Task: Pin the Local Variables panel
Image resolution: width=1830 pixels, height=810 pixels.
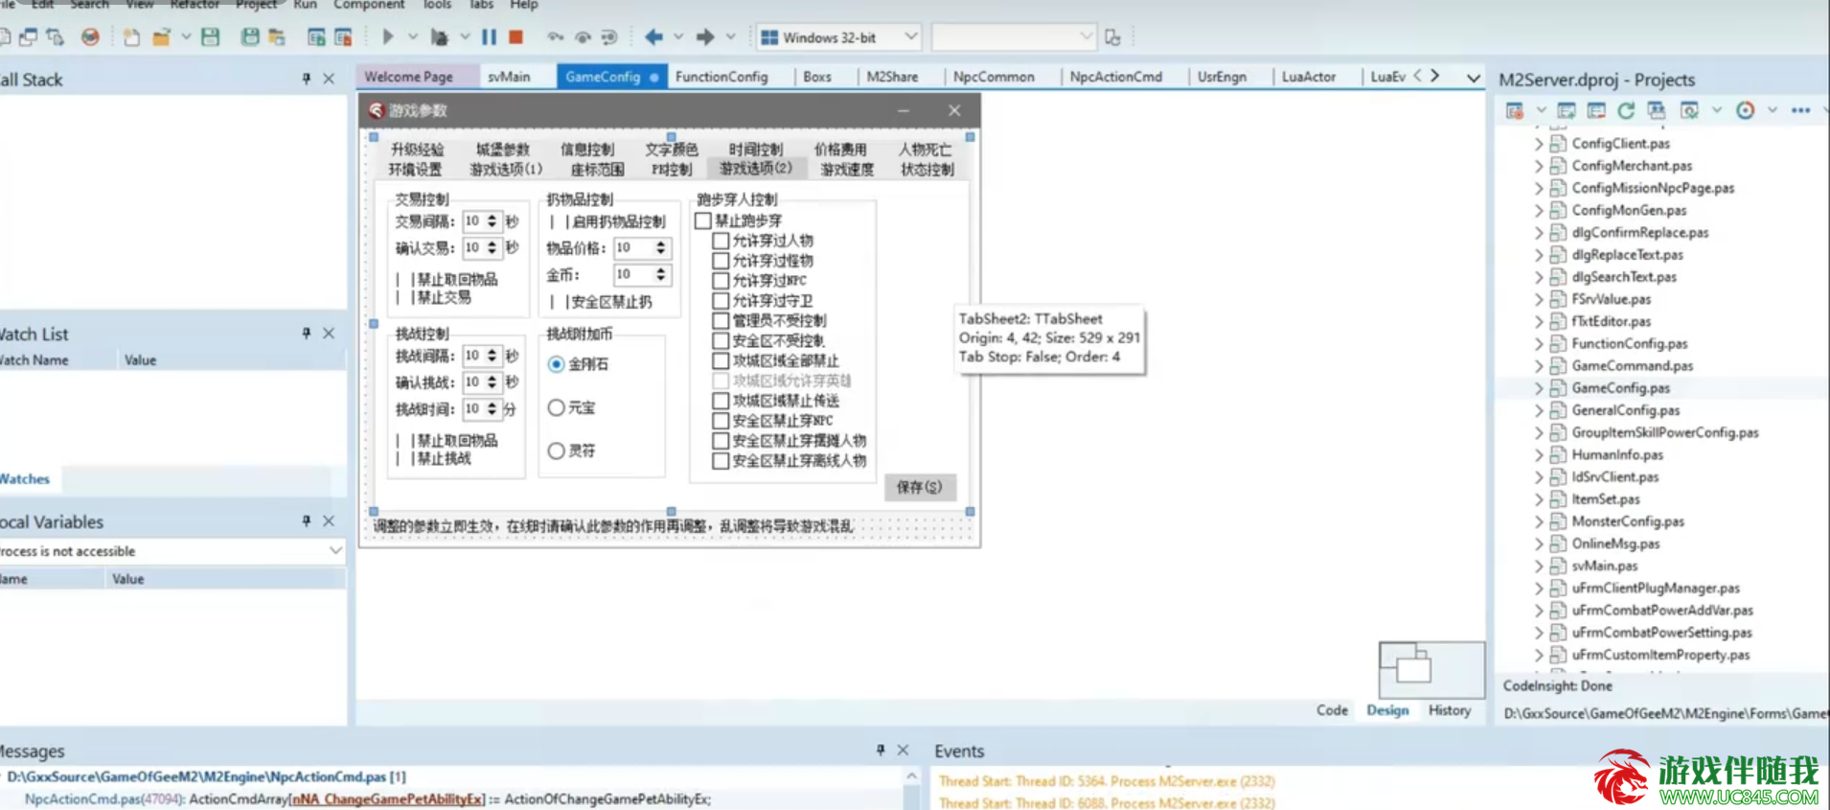Action: 306,521
